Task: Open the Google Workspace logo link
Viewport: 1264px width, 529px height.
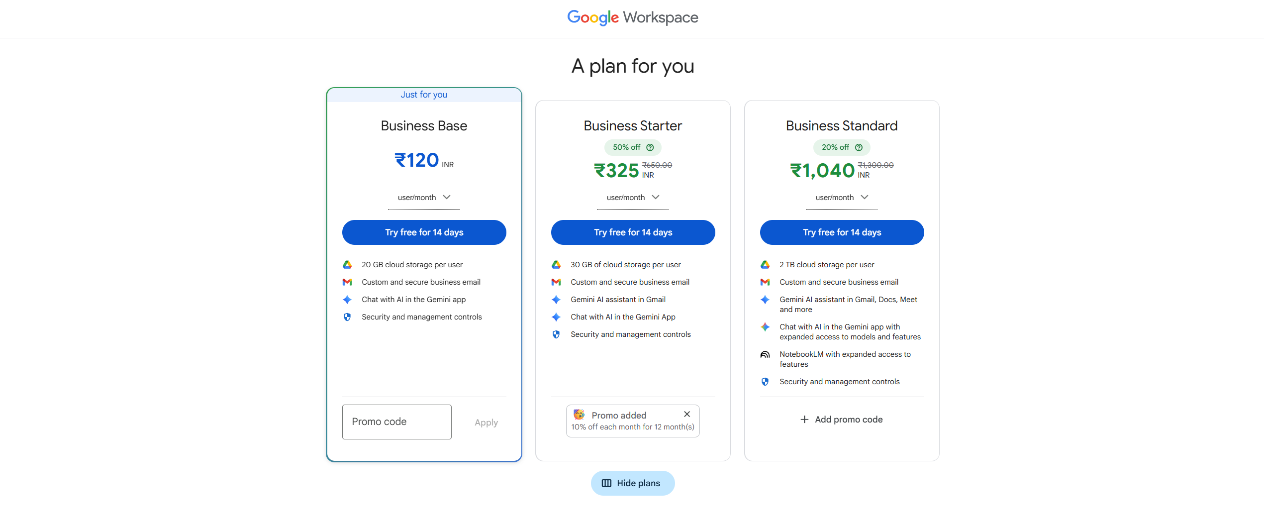Action: (x=632, y=18)
